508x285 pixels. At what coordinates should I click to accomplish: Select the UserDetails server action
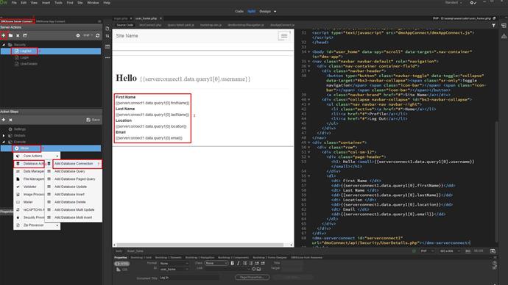(x=29, y=64)
